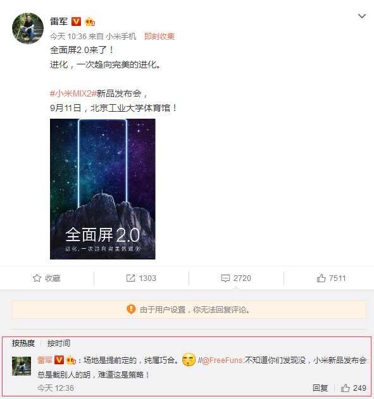Open the 即刻收集 link
Viewport: 374px width, 399px height.
point(159,37)
